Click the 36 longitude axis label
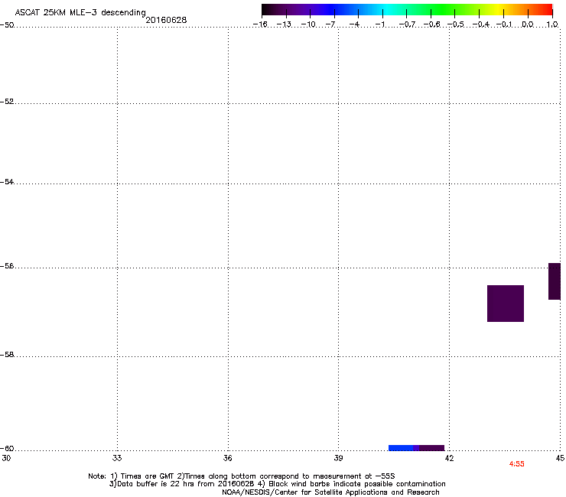This screenshot has height=497, width=566. click(227, 458)
